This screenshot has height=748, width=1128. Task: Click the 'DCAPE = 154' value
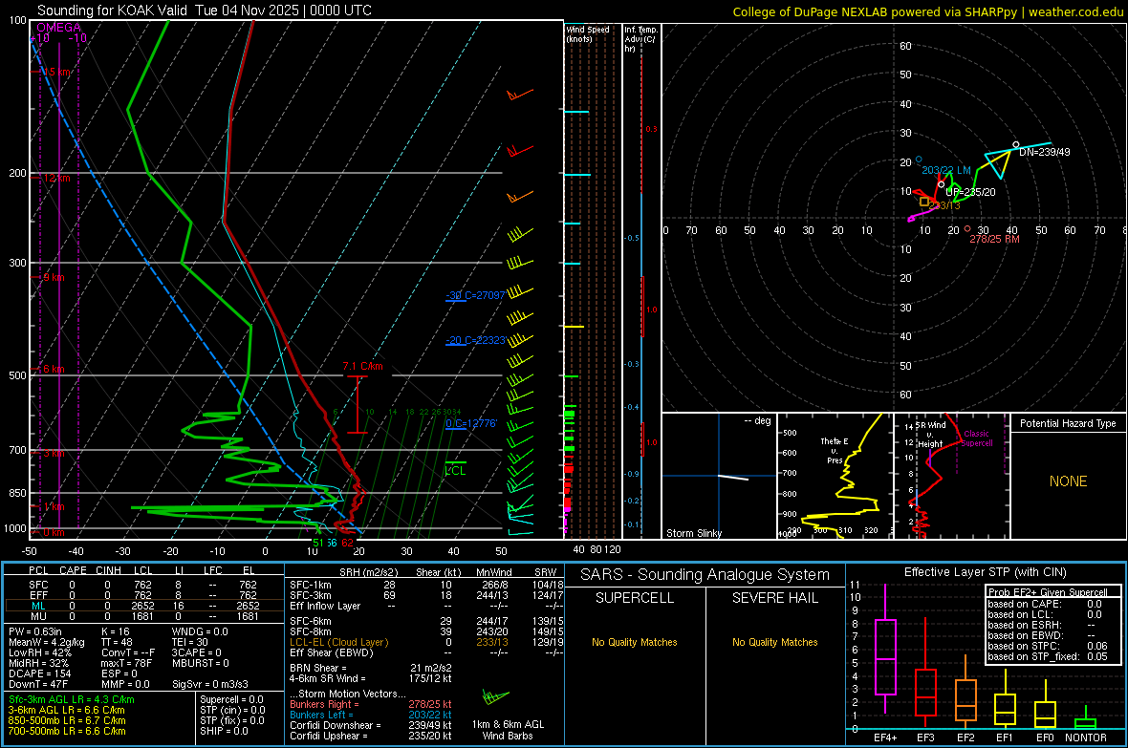[37, 673]
